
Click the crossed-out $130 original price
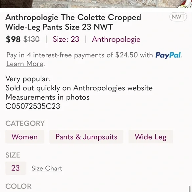coord(31,39)
